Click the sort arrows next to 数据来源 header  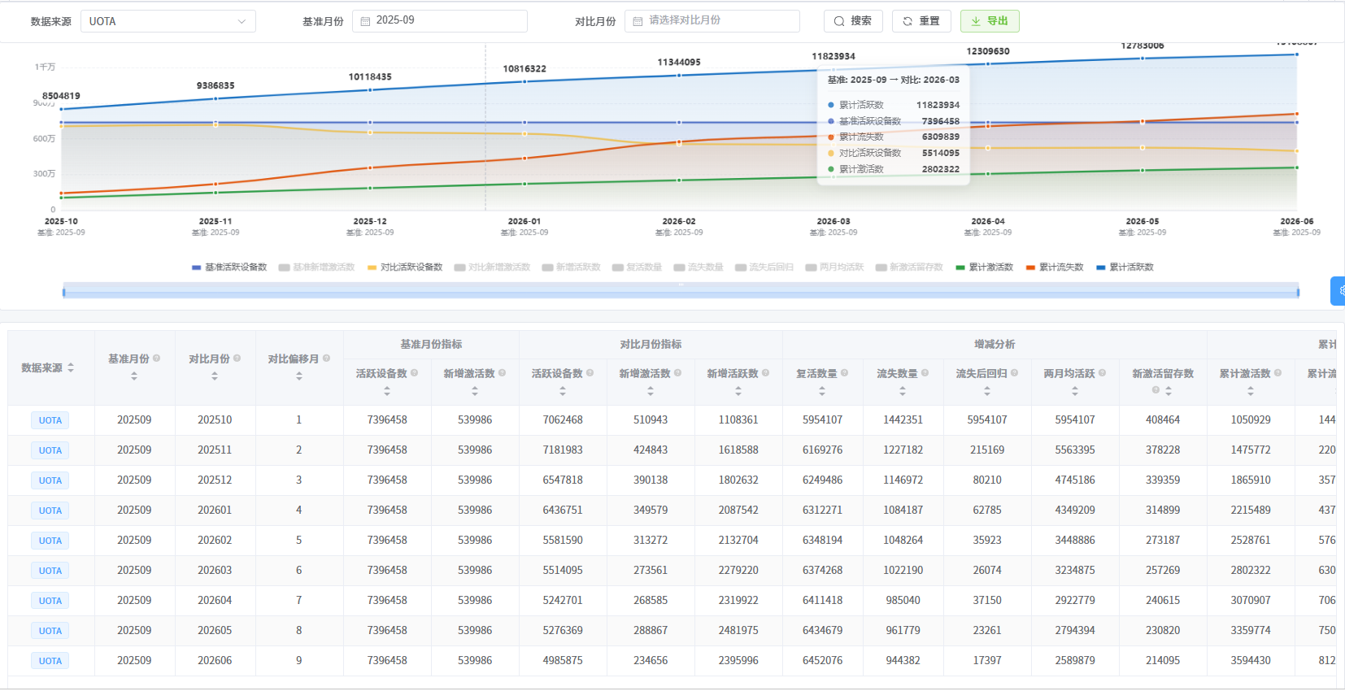pos(71,368)
